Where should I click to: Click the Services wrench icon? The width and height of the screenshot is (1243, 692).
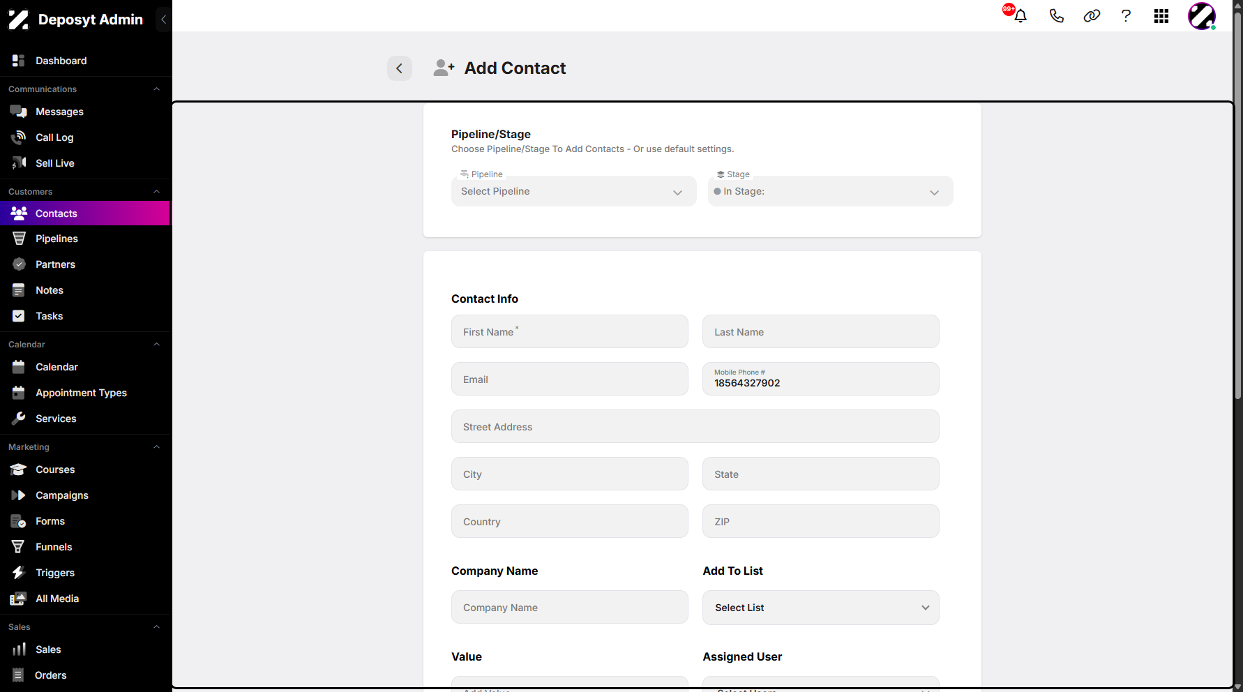click(19, 419)
